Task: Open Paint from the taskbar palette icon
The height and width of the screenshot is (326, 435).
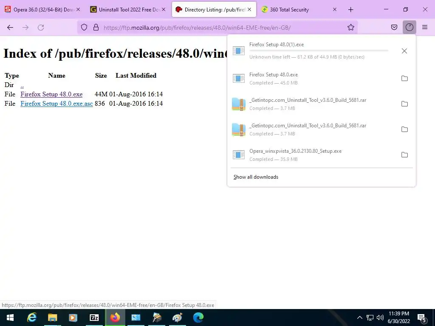Action: pyautogui.click(x=177, y=318)
